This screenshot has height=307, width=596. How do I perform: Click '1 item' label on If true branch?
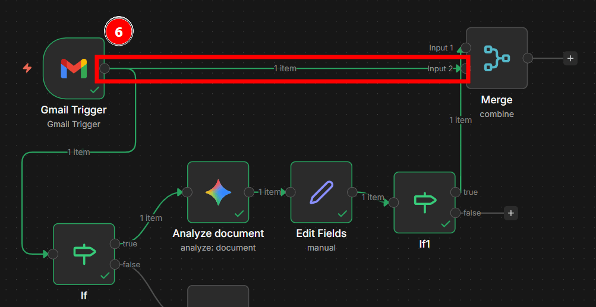coord(151,218)
